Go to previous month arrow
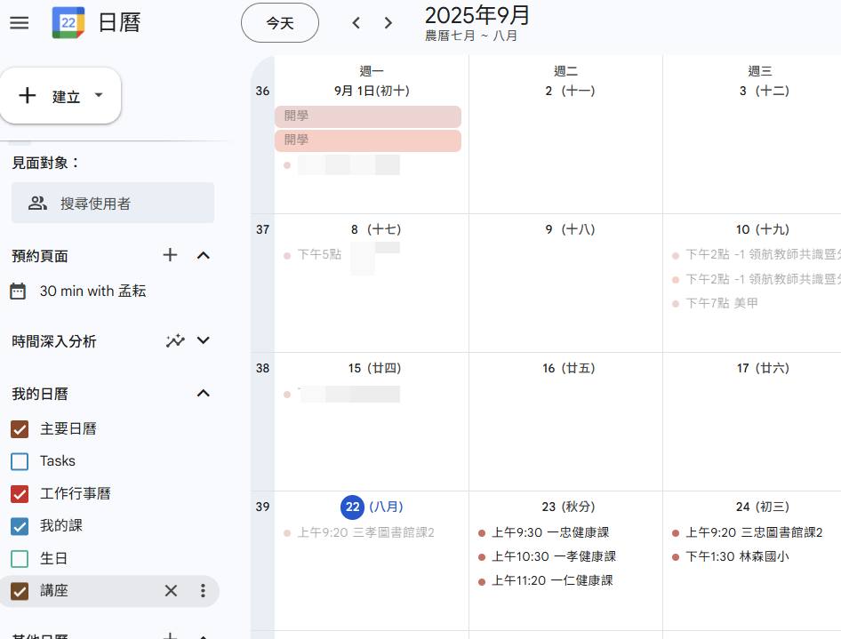 click(x=356, y=23)
